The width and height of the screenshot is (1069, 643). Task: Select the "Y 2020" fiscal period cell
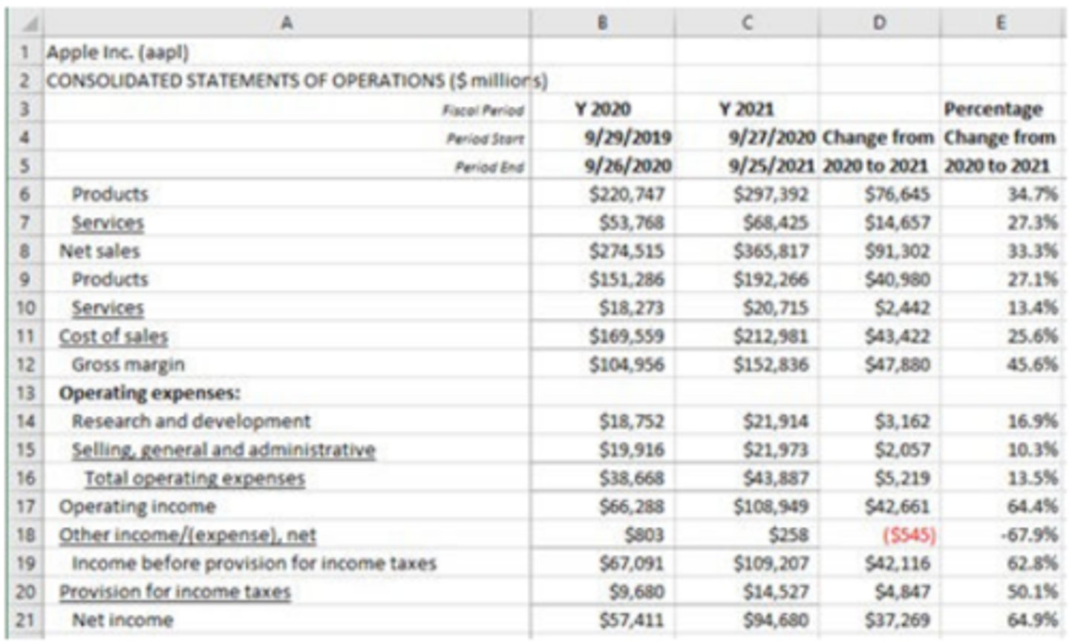click(x=602, y=109)
